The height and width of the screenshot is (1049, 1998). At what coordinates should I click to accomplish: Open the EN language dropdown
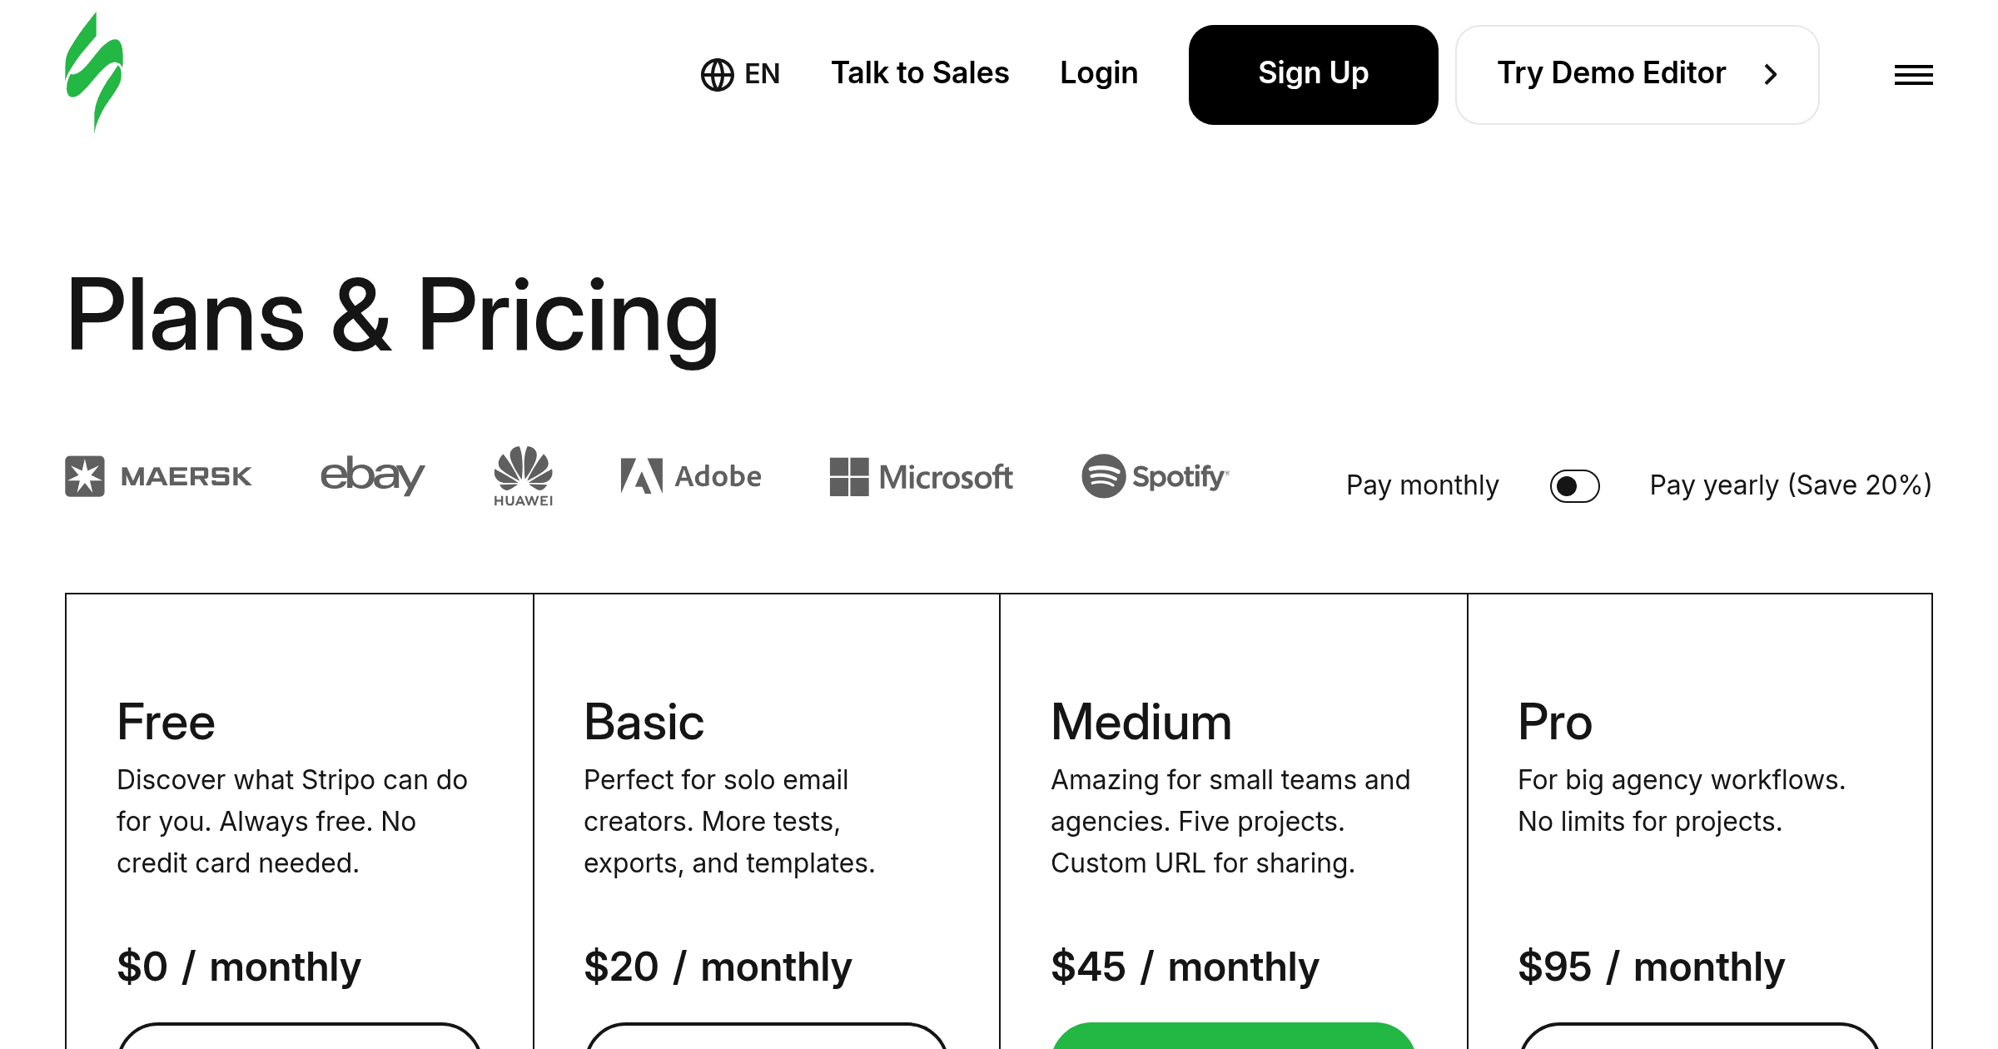[740, 74]
